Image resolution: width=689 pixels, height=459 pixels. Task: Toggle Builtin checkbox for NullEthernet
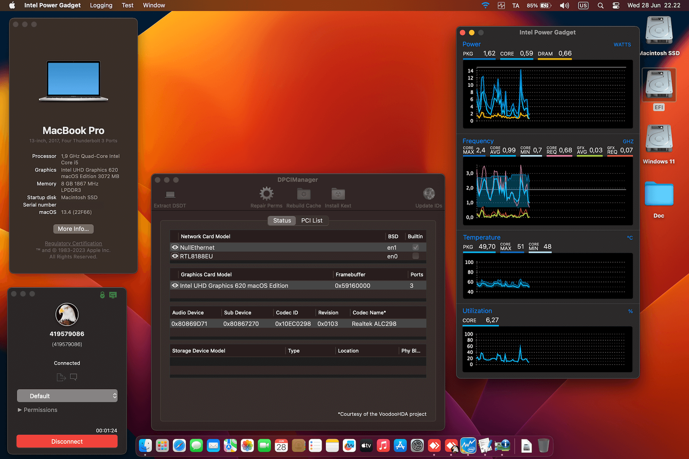pos(416,247)
